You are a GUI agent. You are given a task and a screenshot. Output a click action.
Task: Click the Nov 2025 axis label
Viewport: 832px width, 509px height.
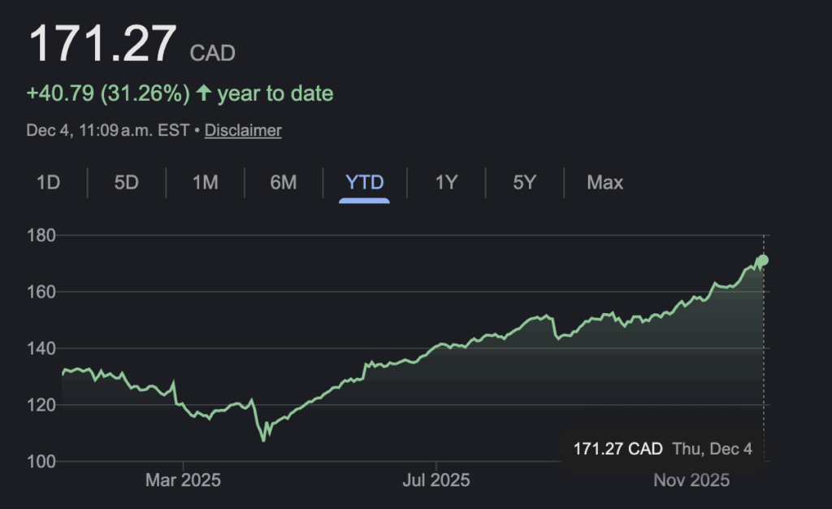click(x=691, y=481)
